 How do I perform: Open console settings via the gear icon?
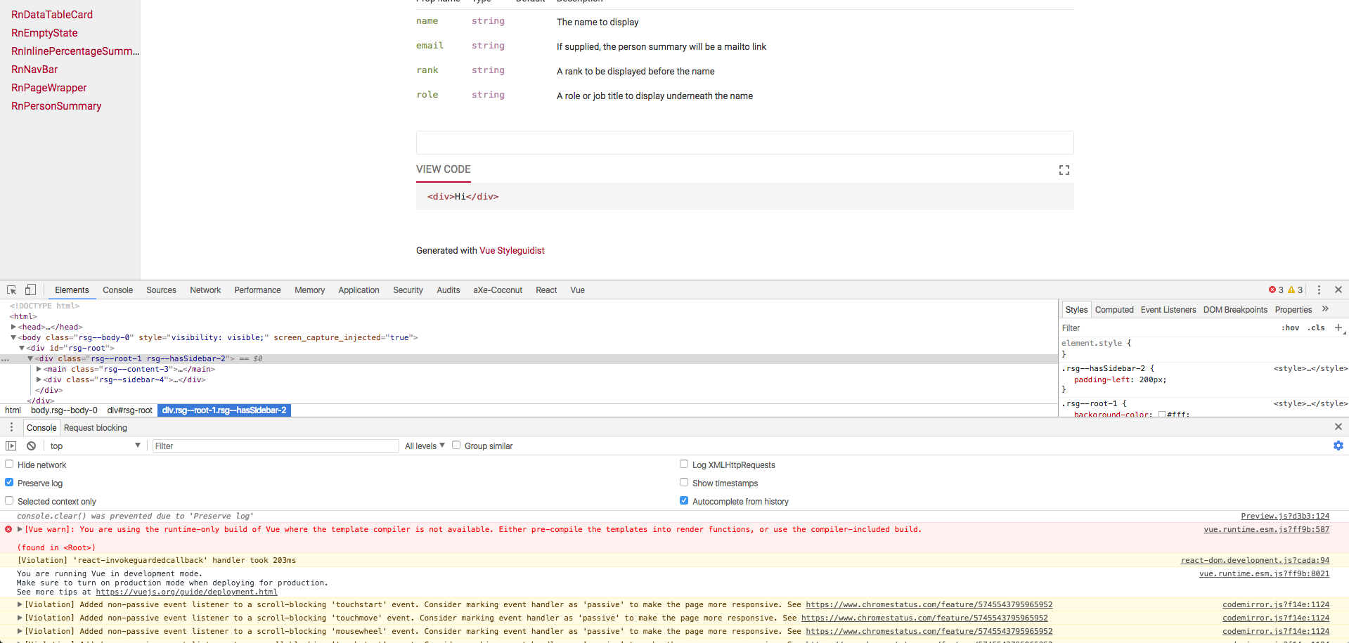(1338, 446)
